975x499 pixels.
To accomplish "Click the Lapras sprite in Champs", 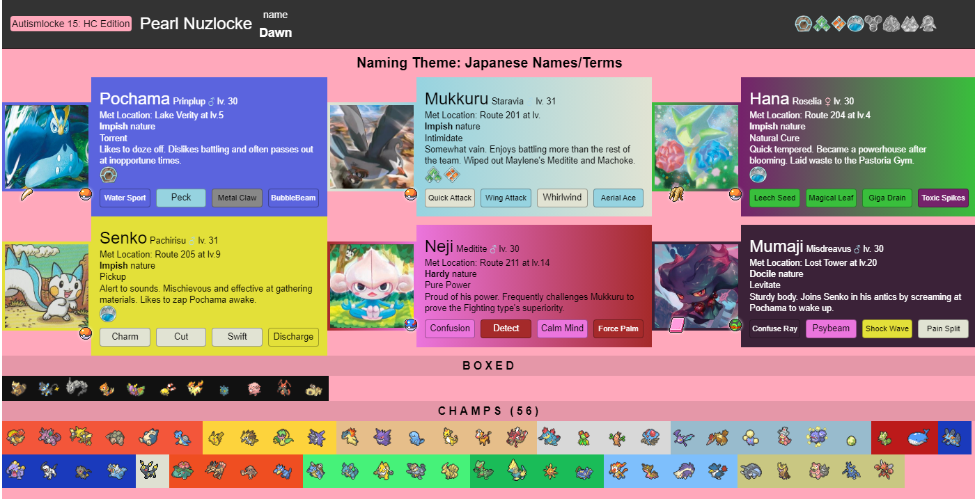I will tap(181, 438).
